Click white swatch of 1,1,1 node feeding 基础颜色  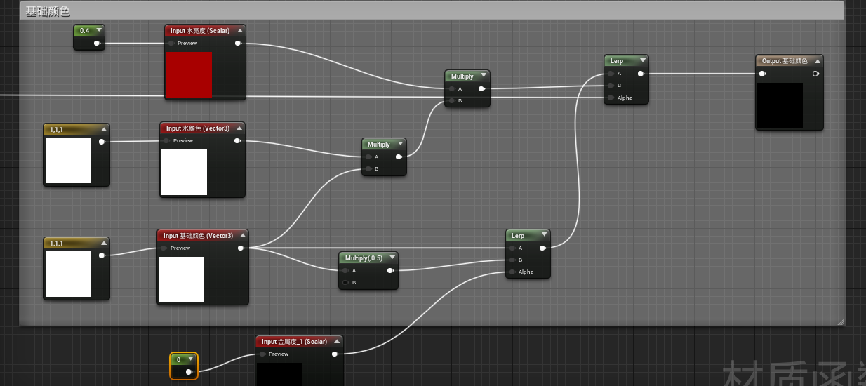(x=69, y=274)
